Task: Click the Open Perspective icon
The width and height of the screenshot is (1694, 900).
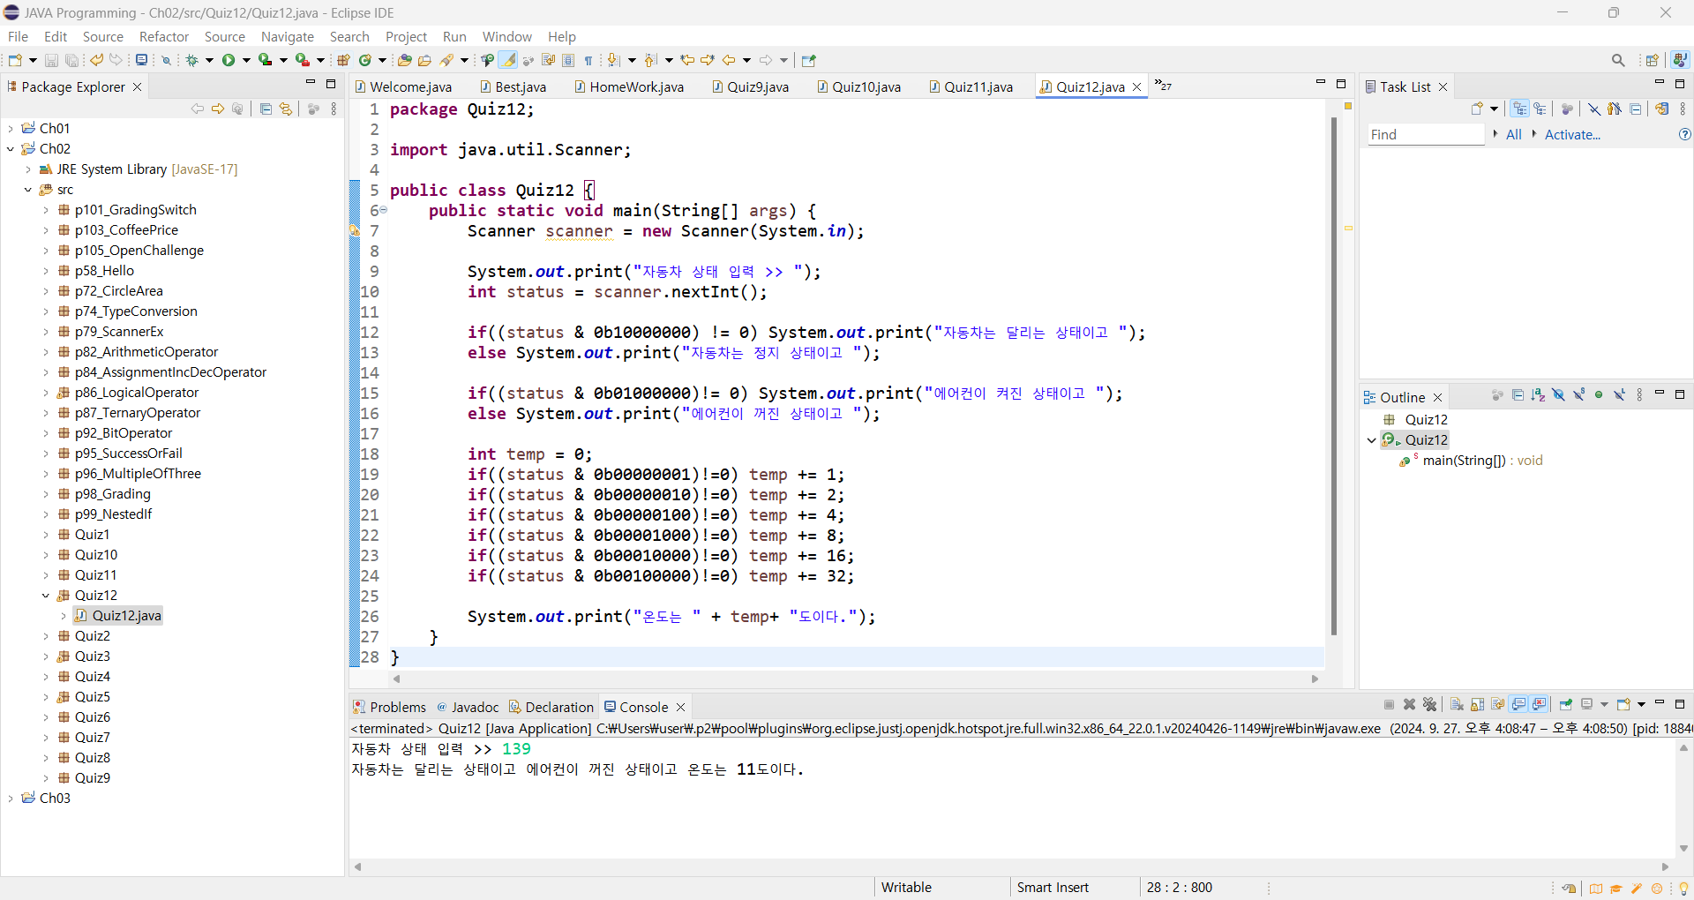Action: (x=1652, y=60)
